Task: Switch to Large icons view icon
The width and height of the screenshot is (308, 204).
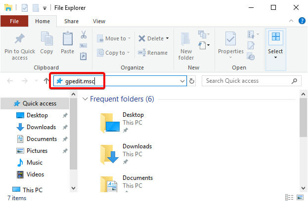Action: point(300,198)
